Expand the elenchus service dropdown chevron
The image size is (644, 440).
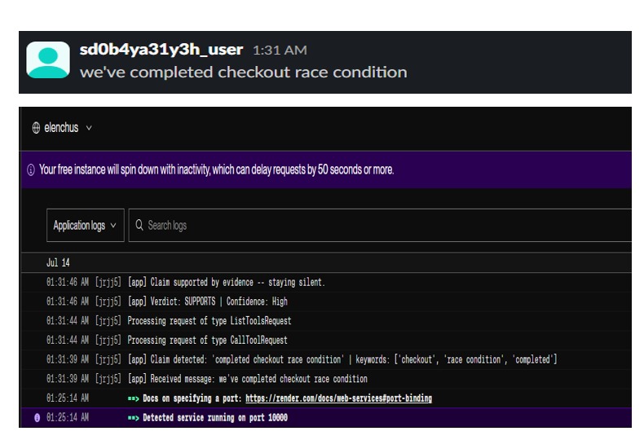pyautogui.click(x=89, y=128)
